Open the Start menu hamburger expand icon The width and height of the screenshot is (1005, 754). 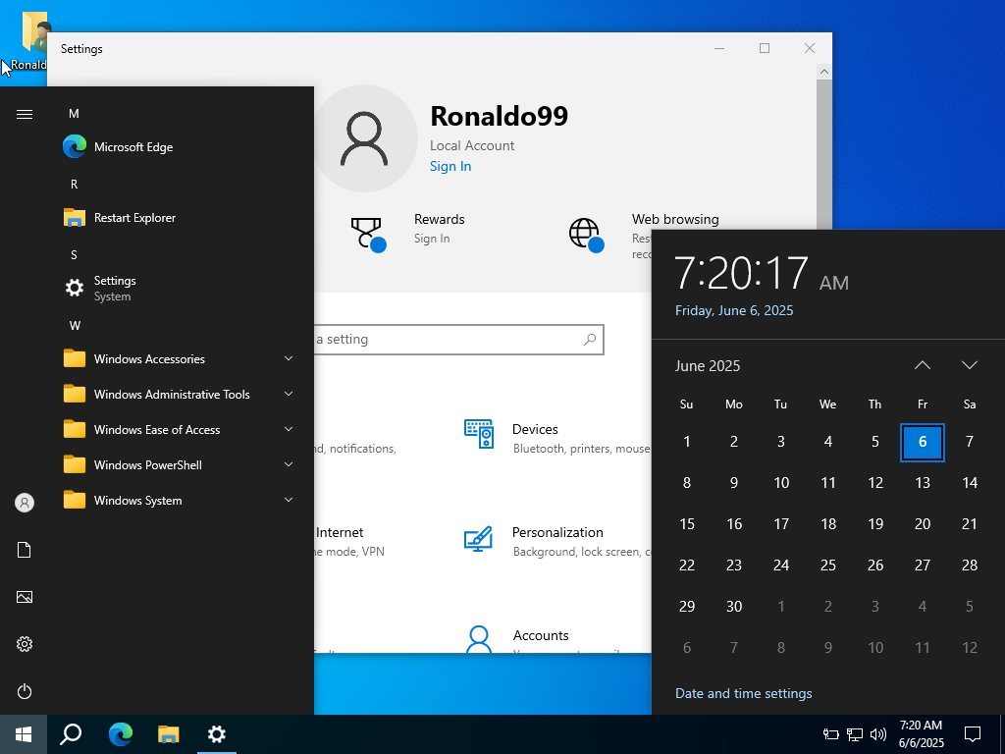[x=25, y=114]
